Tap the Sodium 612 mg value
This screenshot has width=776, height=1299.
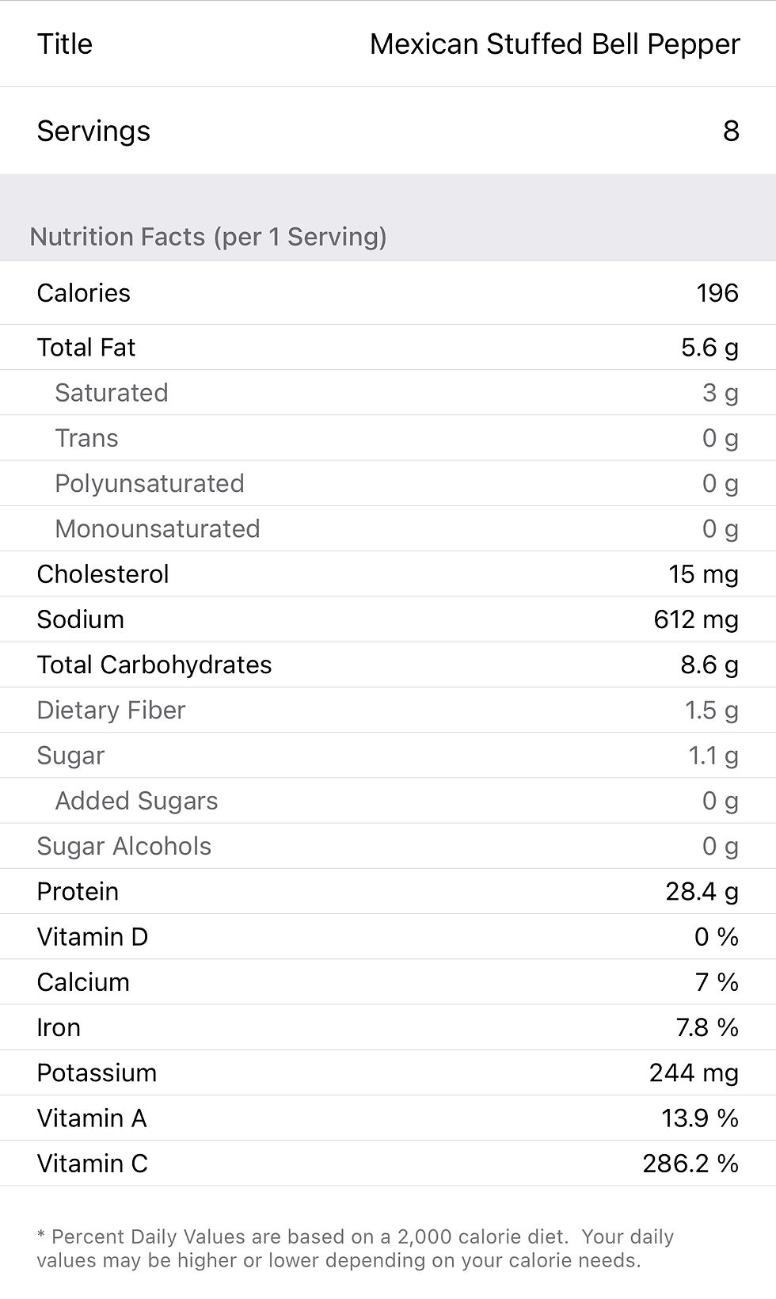click(695, 619)
